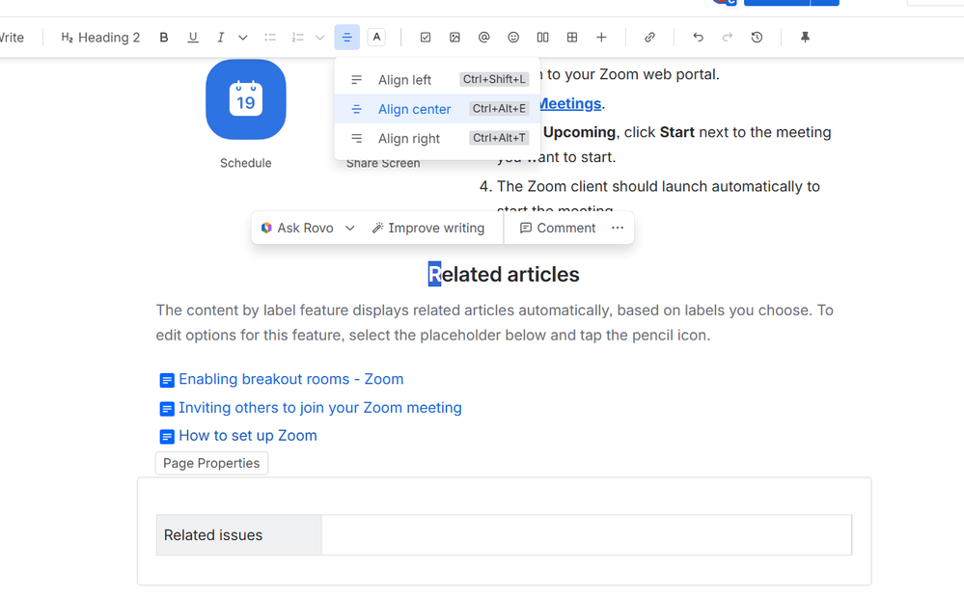Viewport: 964px width, 596px height.
Task: Insert an action item checkbox
Action: pos(425,37)
